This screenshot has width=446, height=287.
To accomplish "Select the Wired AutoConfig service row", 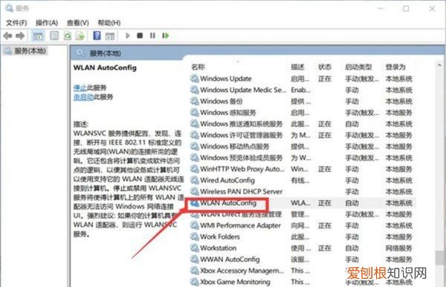I will click(302, 180).
